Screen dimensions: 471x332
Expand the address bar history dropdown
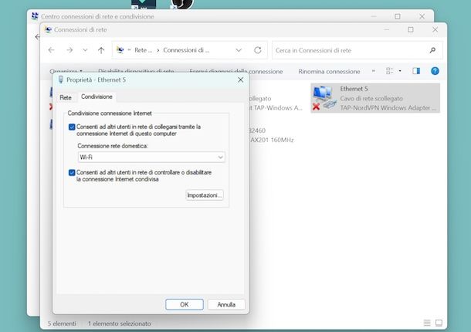click(x=239, y=50)
